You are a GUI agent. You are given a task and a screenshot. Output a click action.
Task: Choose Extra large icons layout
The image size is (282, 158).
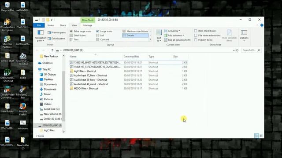tap(81, 31)
